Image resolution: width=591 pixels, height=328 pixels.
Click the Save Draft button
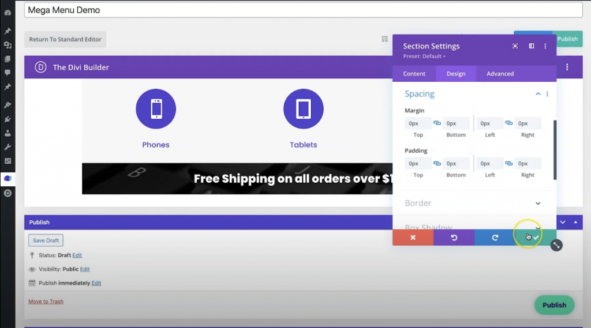pyautogui.click(x=46, y=240)
